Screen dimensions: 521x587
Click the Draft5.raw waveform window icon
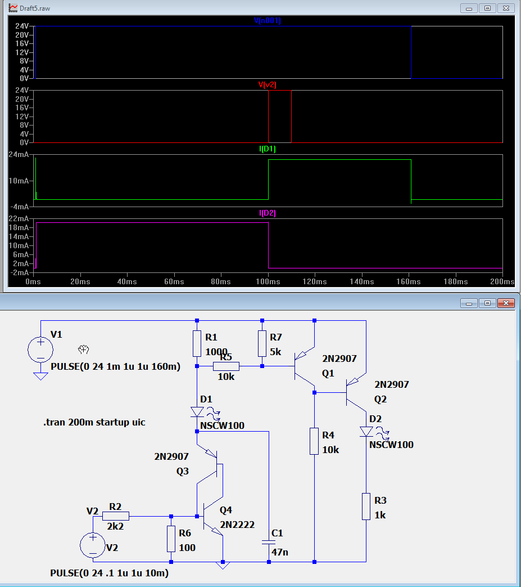coord(13,8)
